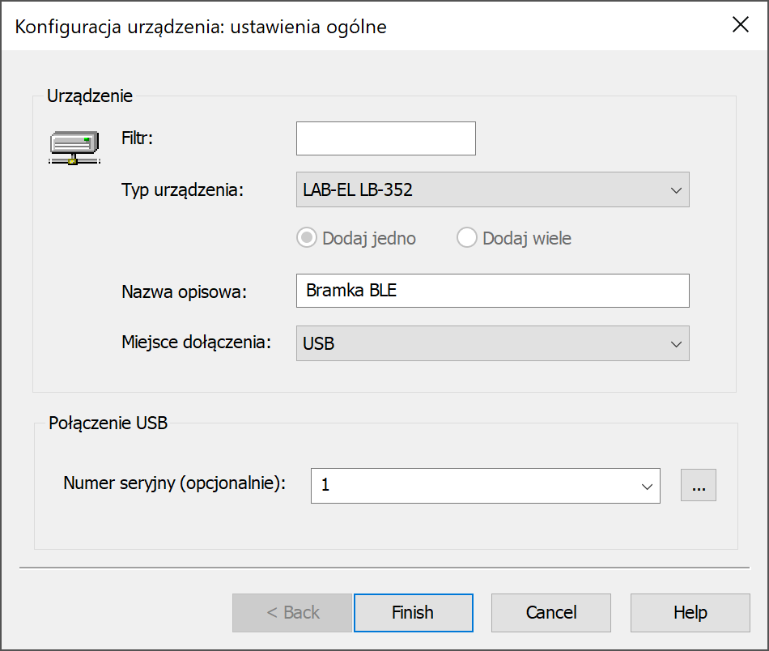Click the browse (...) button for serial number
This screenshot has width=769, height=651.
[x=699, y=485]
